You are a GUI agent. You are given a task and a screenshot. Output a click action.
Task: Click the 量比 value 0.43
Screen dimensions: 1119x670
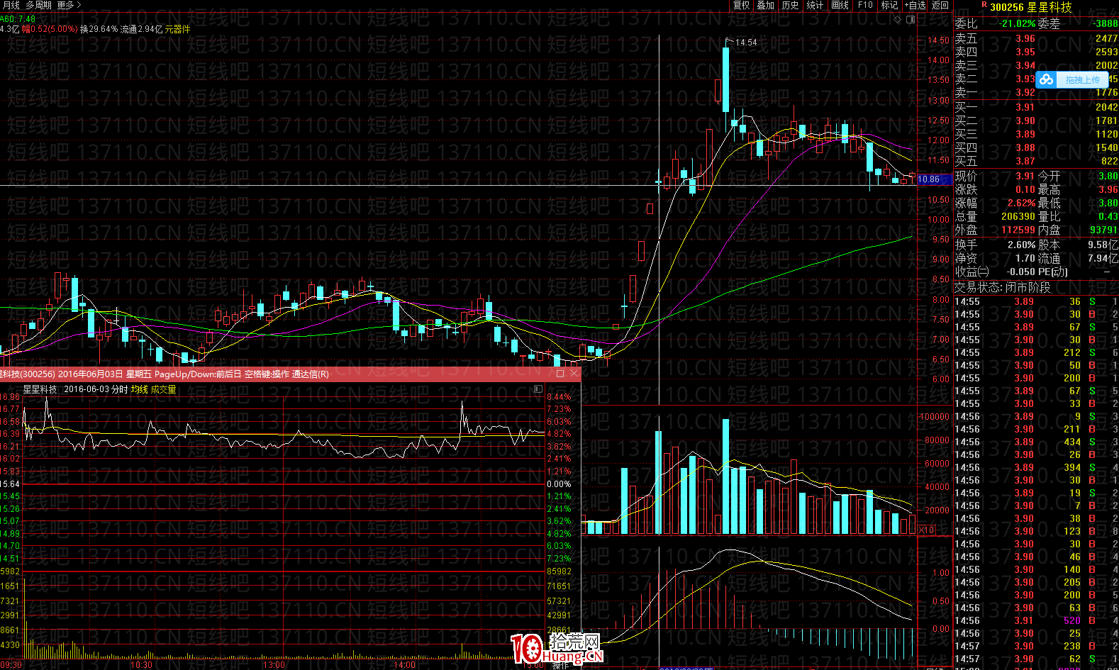(1108, 216)
